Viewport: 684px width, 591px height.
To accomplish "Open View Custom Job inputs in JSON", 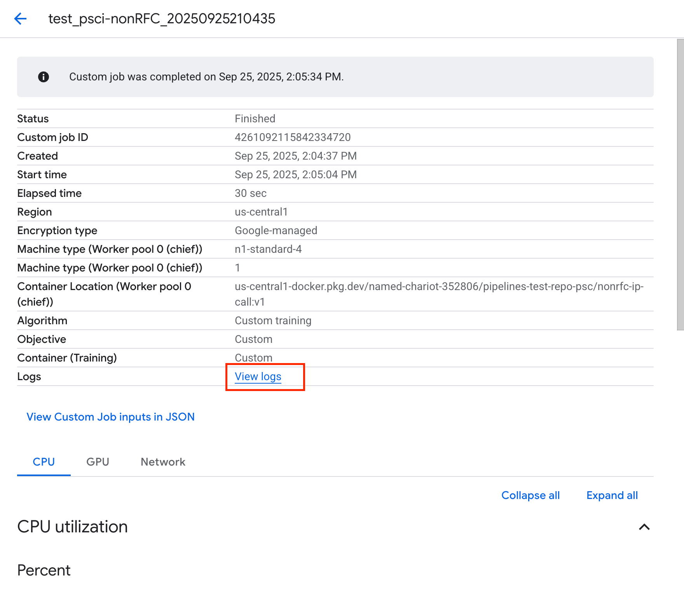I will tap(110, 417).
